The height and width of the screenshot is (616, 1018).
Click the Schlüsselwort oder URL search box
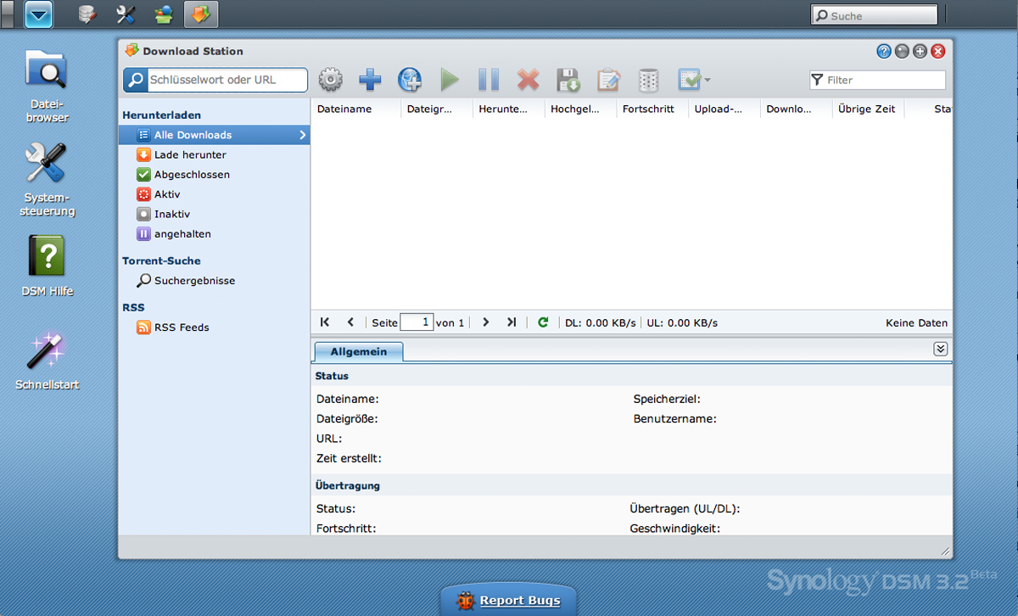215,80
